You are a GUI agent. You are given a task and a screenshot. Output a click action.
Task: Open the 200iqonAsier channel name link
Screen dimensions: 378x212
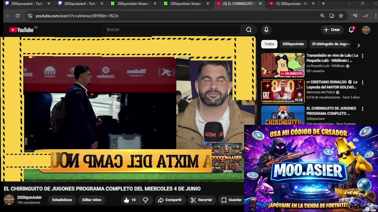click(x=30, y=198)
